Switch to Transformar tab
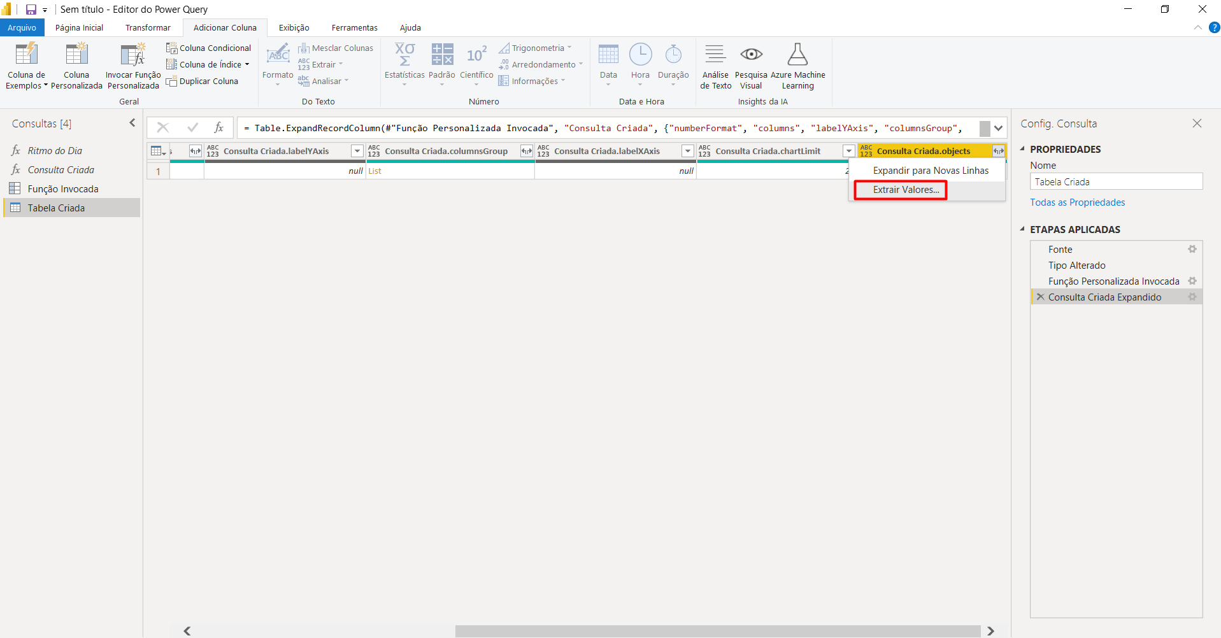 click(148, 27)
